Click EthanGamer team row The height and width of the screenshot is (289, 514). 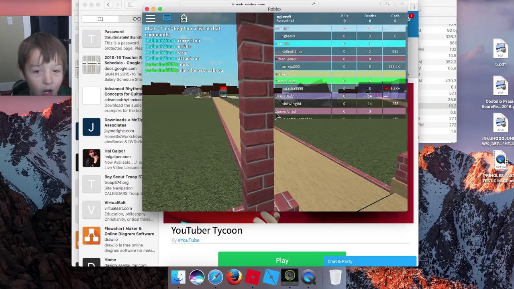tap(340, 59)
